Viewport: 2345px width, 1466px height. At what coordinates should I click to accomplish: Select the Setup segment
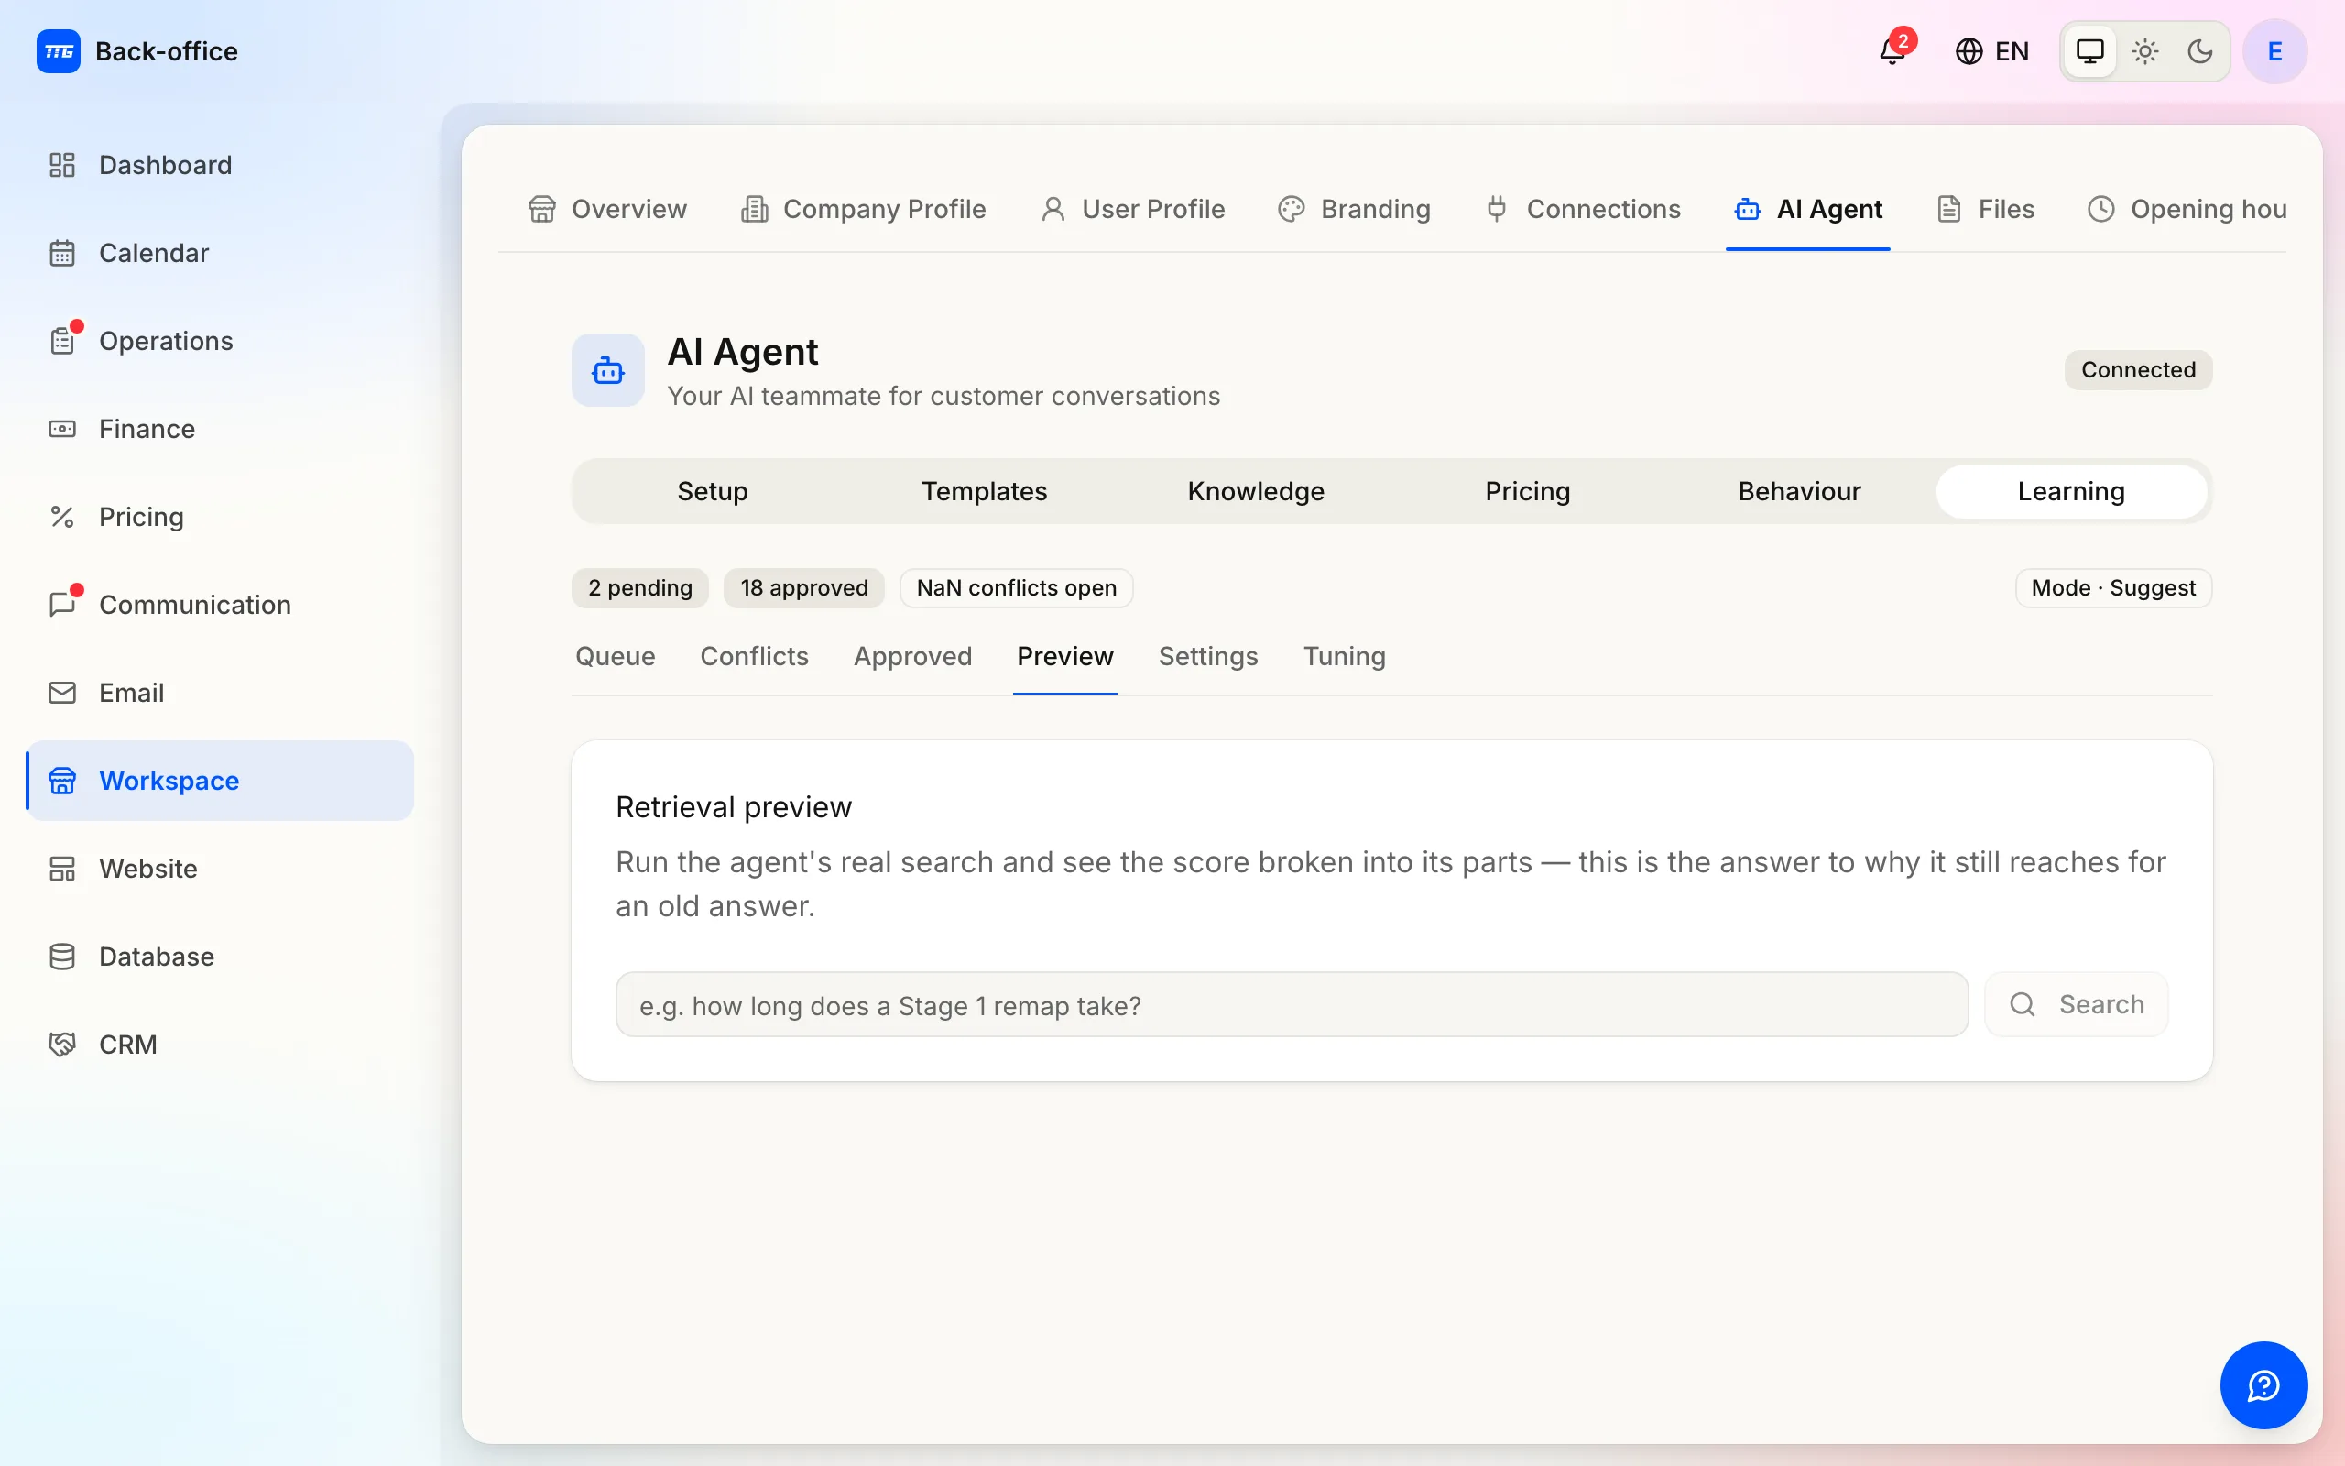tap(713, 492)
